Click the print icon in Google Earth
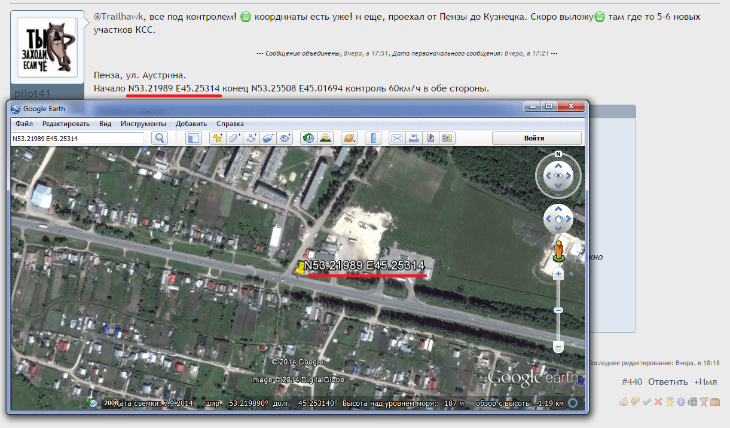The height and width of the screenshot is (428, 730). [413, 138]
